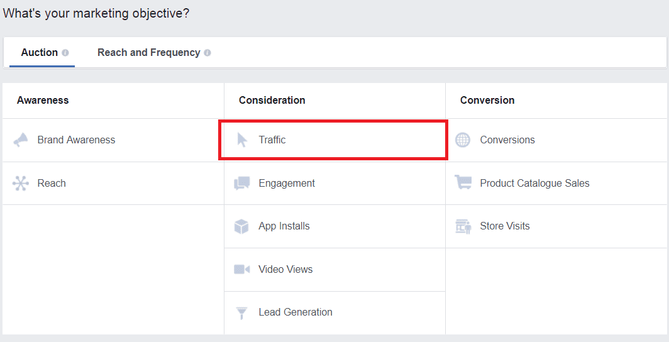Image resolution: width=669 pixels, height=342 pixels.
Task: Click the Engagement chat bubbles icon
Action: tap(242, 184)
